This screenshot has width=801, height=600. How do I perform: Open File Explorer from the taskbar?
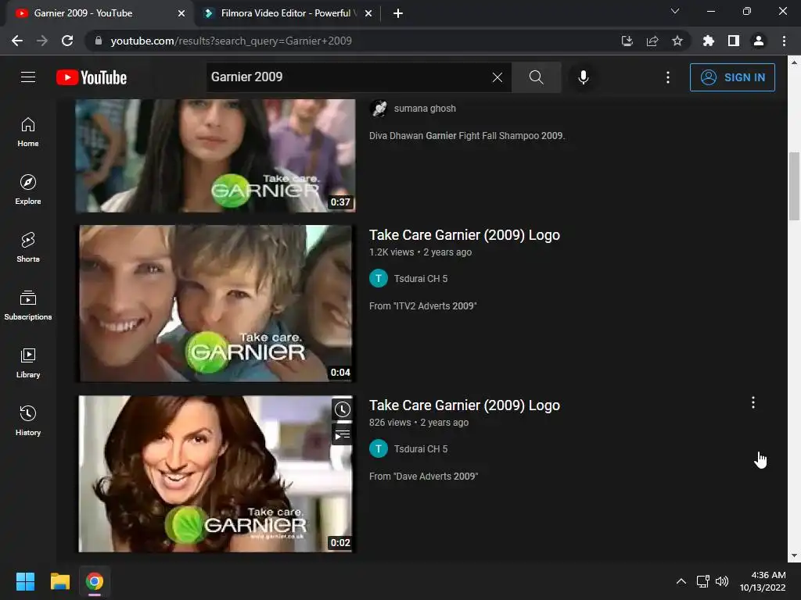pos(59,581)
